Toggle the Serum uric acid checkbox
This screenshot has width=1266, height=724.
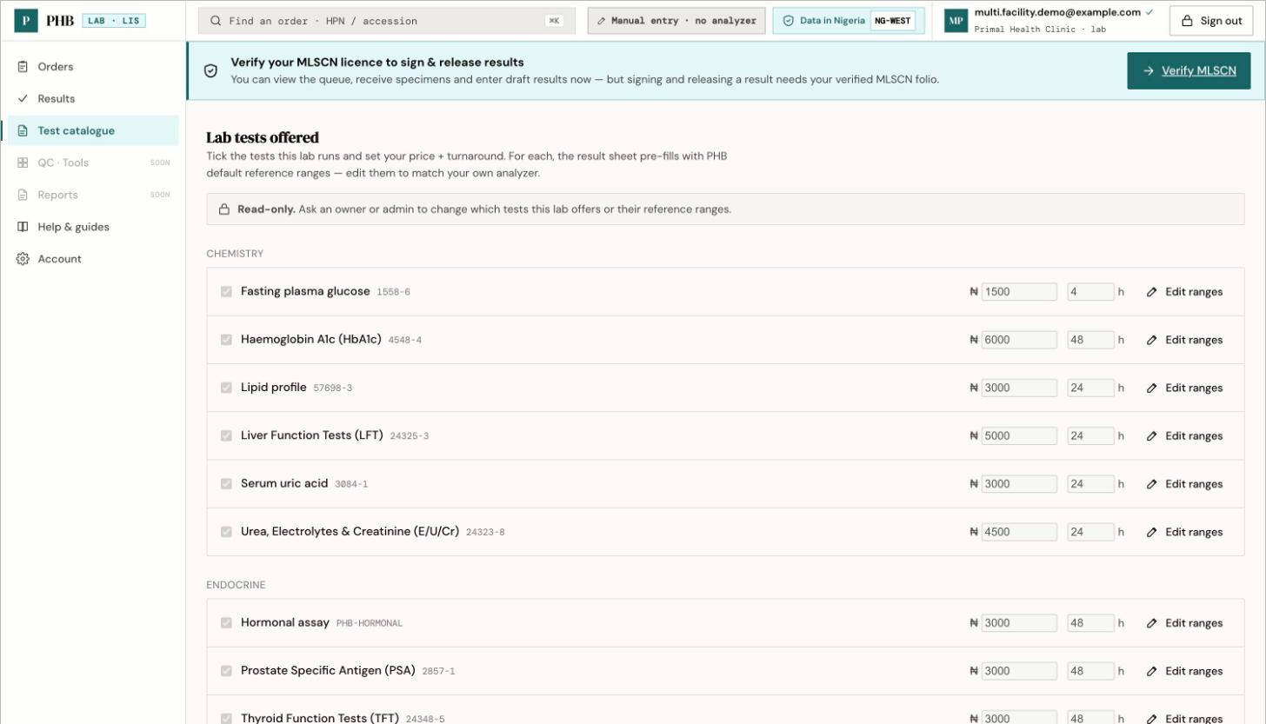pos(226,484)
